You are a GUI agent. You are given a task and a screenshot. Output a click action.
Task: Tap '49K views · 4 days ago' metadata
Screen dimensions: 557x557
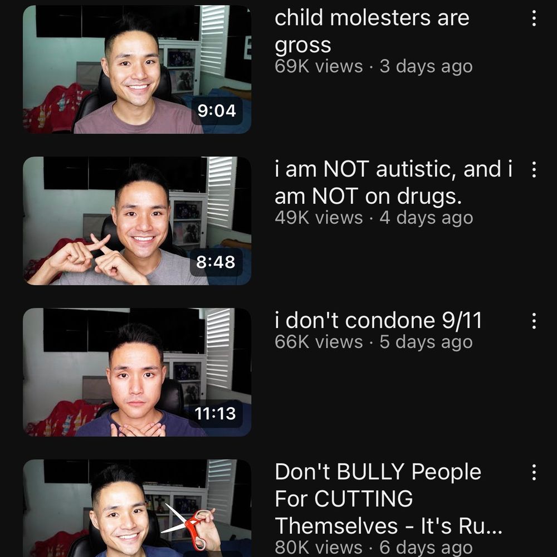374,218
